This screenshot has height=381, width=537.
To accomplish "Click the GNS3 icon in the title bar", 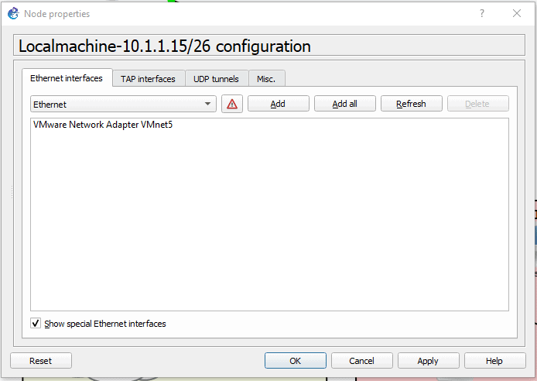I will 13,14.
